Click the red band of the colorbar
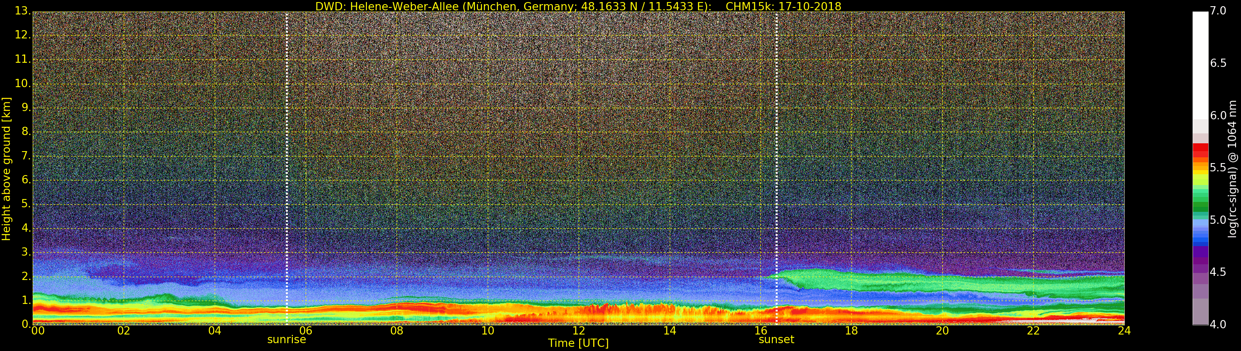The image size is (1241, 351). [x=1200, y=150]
